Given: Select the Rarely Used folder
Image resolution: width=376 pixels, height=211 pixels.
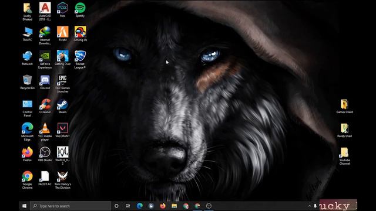Looking at the screenshot, I should [345, 130].
